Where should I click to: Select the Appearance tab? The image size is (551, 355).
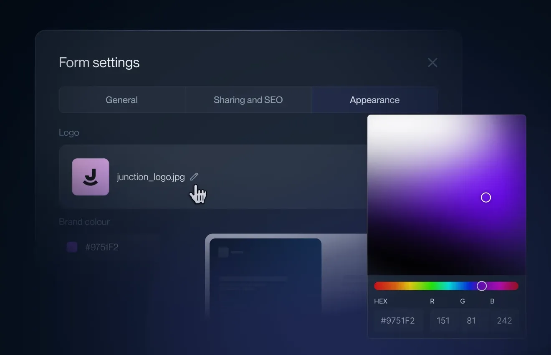tap(374, 100)
